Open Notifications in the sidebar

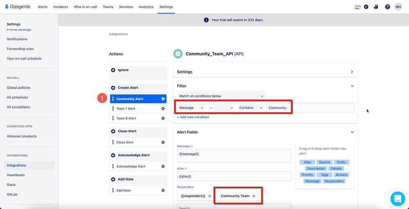(17, 39)
